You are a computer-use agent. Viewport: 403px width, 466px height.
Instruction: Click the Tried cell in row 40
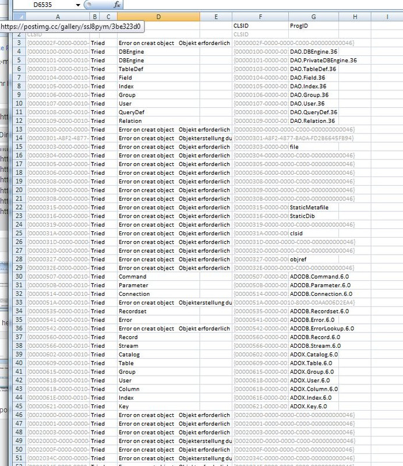(98, 363)
